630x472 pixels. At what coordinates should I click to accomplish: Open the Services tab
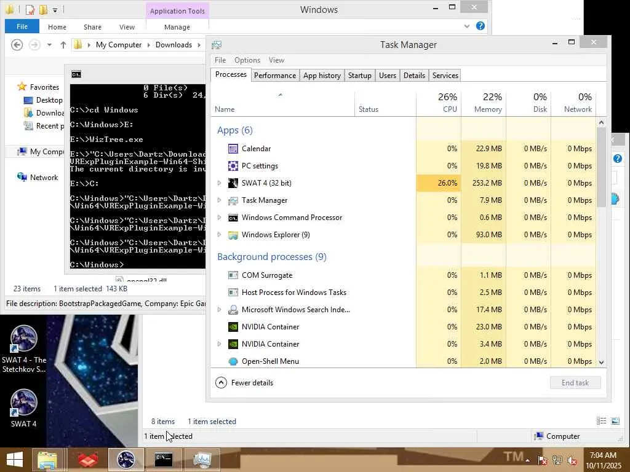click(445, 76)
